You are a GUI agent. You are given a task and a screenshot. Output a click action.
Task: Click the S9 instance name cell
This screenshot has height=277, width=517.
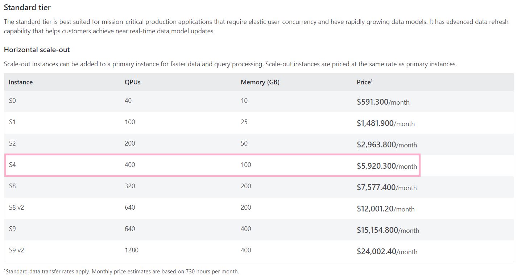click(x=12, y=229)
